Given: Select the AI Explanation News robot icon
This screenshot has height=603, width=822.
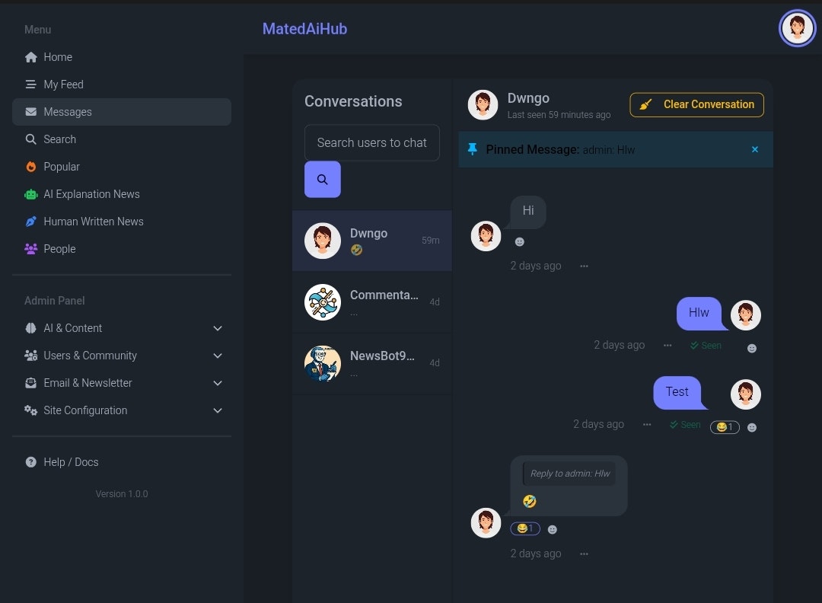Looking at the screenshot, I should pos(30,193).
